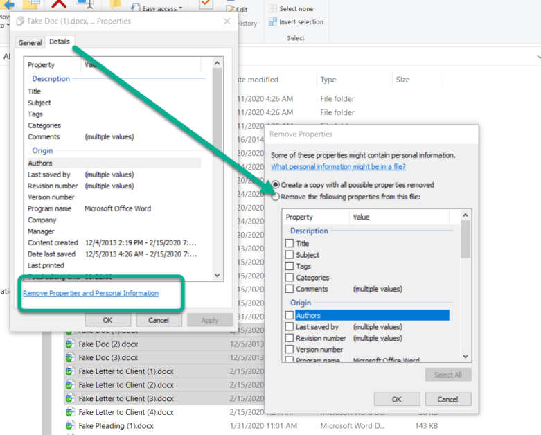Check the Comments property checkbox
541x435 pixels.
point(290,289)
